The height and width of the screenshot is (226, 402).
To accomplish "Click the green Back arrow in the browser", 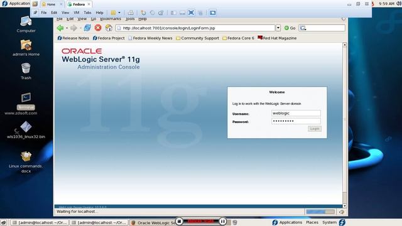I will [x=60, y=28].
